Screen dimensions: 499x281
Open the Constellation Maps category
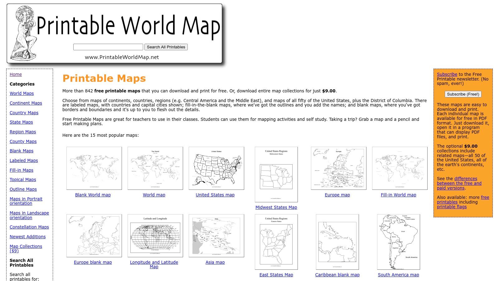tap(29, 227)
